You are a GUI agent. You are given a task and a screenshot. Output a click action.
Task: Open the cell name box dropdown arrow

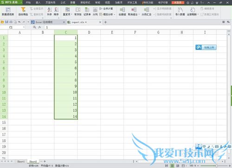[24, 27]
